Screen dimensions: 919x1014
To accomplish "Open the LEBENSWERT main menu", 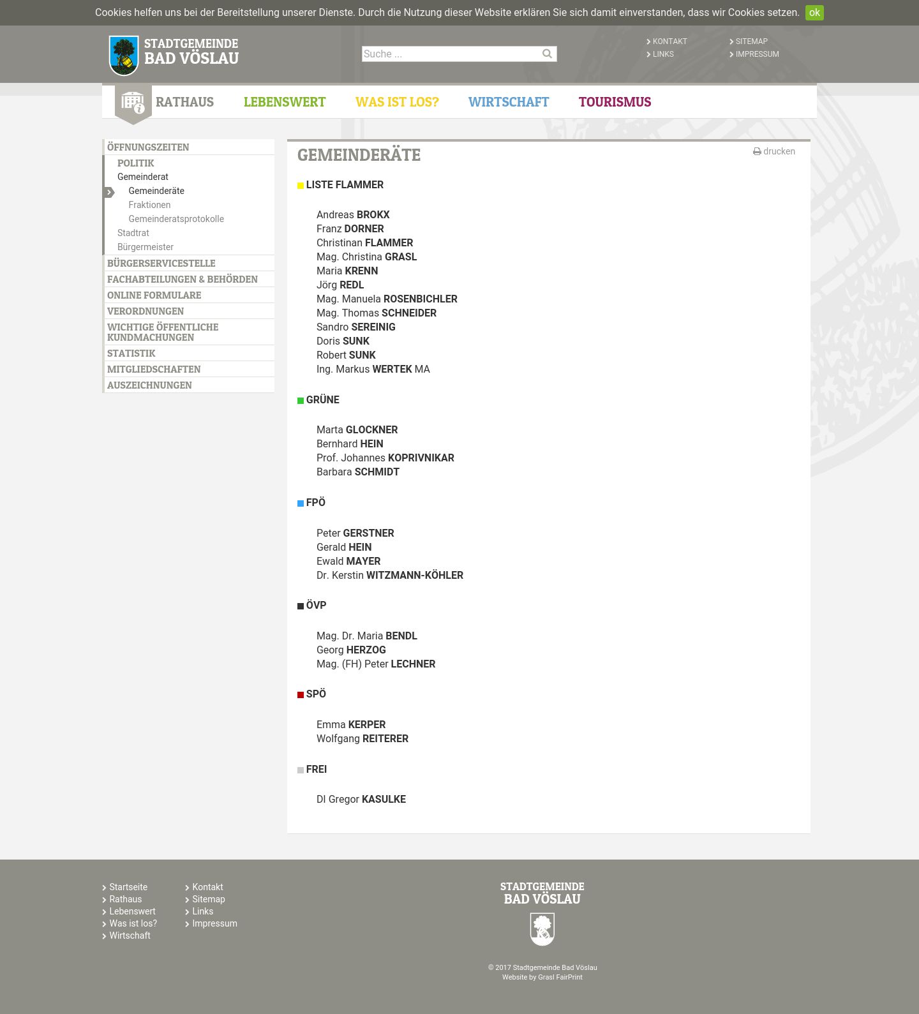I will click(x=285, y=102).
